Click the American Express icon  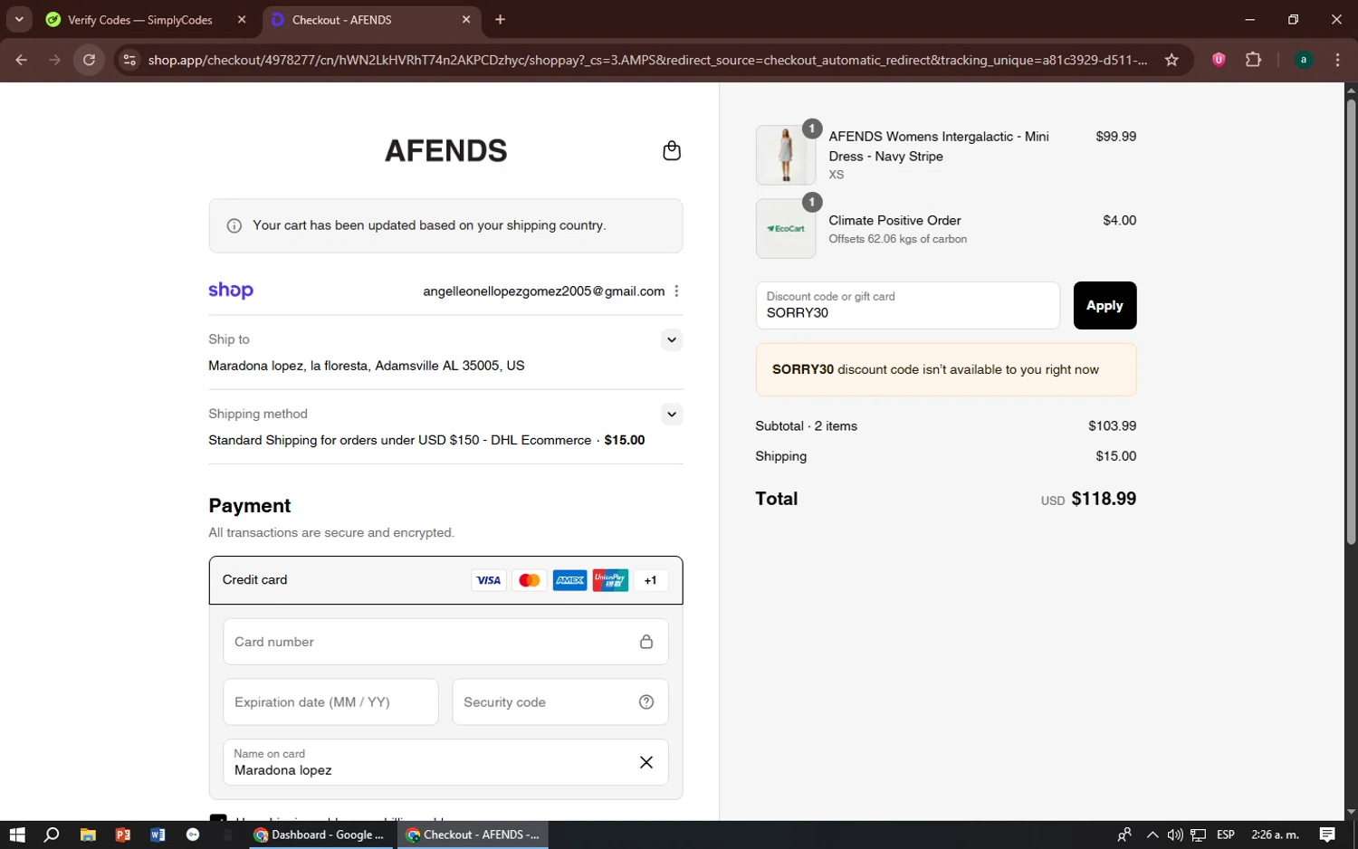[x=569, y=580]
